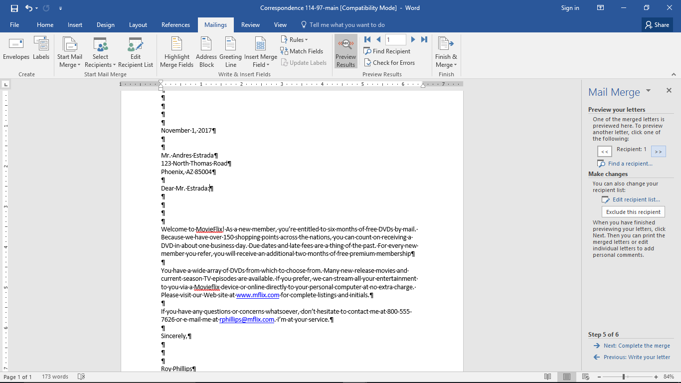Select the Labels tool
This screenshot has height=383, width=681.
point(41,50)
